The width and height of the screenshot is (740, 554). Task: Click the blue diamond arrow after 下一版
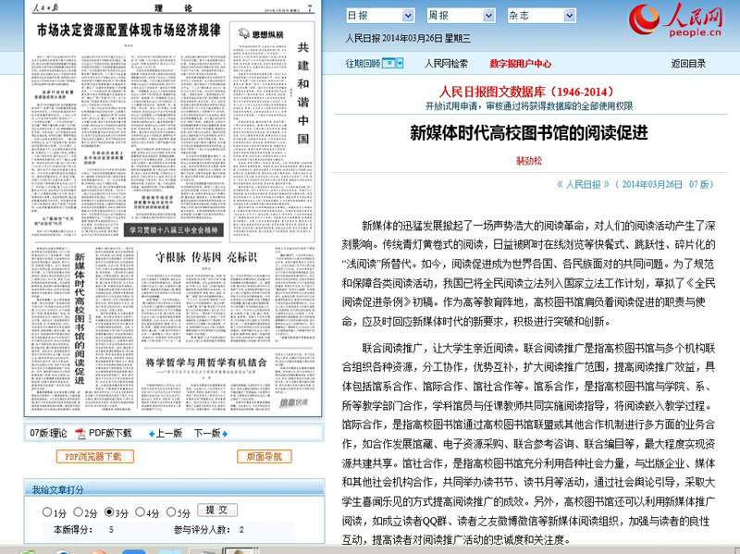pyautogui.click(x=225, y=434)
